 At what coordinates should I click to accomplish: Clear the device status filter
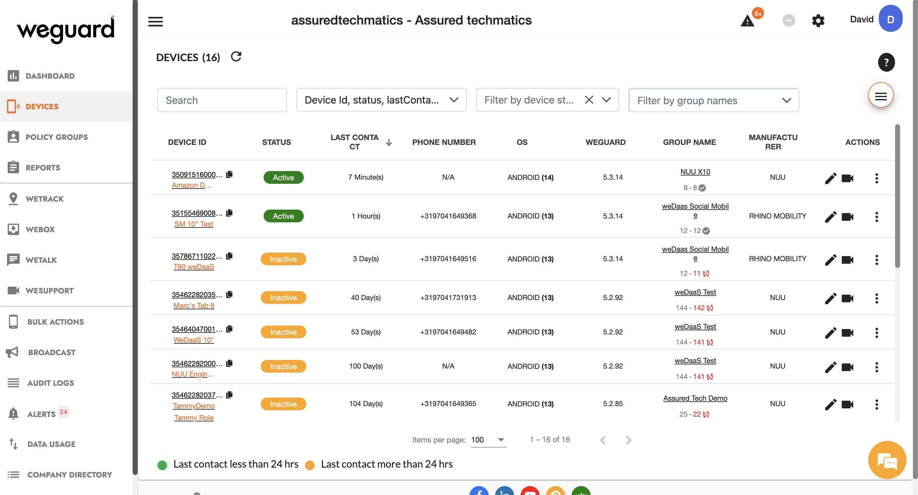(x=589, y=100)
